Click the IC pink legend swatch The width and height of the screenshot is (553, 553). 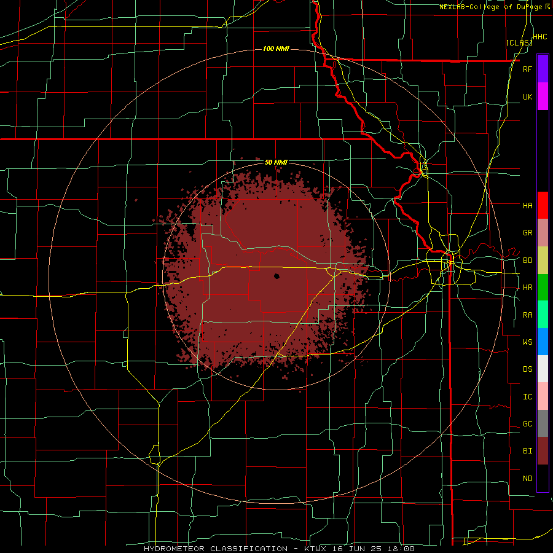(543, 396)
